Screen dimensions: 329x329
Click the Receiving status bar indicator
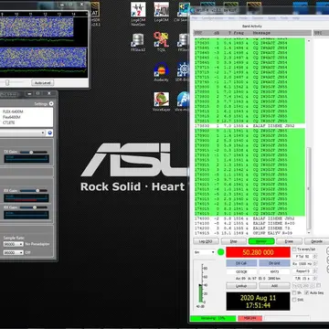tap(213, 318)
